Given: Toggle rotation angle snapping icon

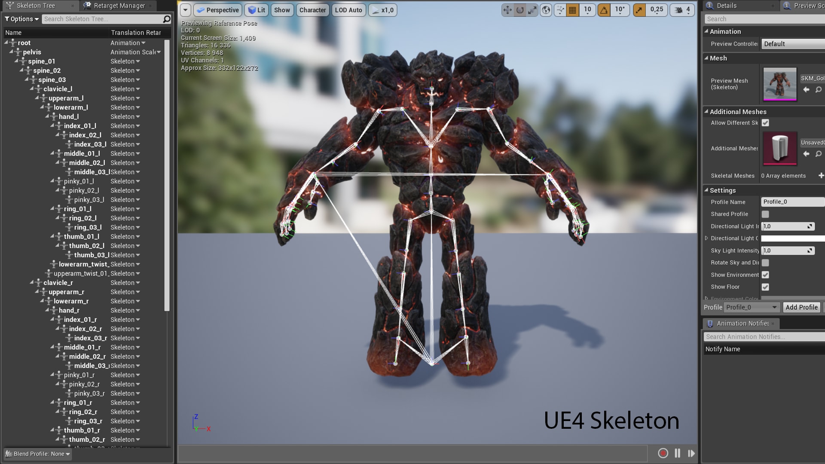Looking at the screenshot, I should point(604,10).
